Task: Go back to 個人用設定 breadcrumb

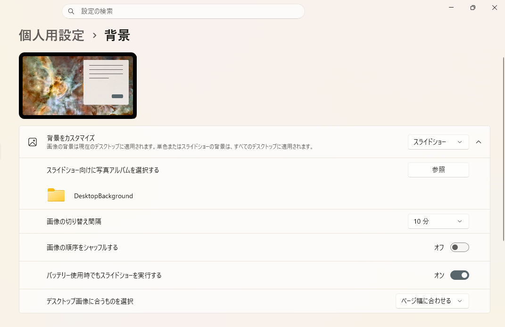Action: (51, 35)
